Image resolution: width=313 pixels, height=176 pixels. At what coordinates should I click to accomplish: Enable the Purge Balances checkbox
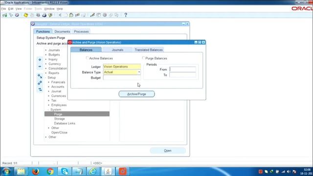pos(143,58)
